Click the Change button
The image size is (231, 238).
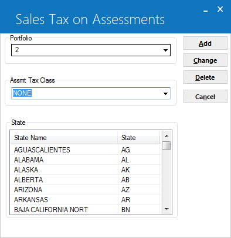click(x=205, y=60)
